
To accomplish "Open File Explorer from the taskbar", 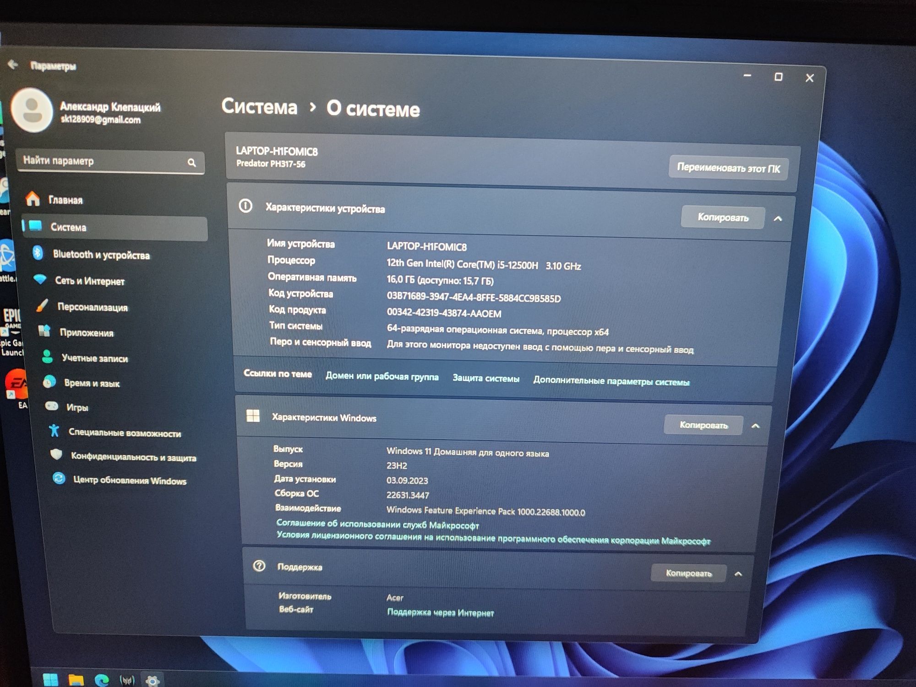I will [76, 680].
